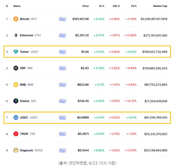The image size is (174, 166).
Task: Click the Solana striped logo icon
Action: point(16,101)
